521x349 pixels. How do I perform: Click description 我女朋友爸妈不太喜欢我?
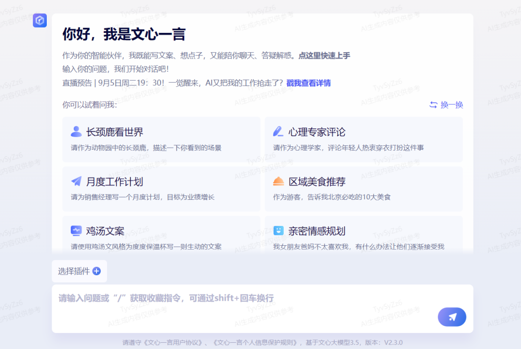tap(358, 247)
